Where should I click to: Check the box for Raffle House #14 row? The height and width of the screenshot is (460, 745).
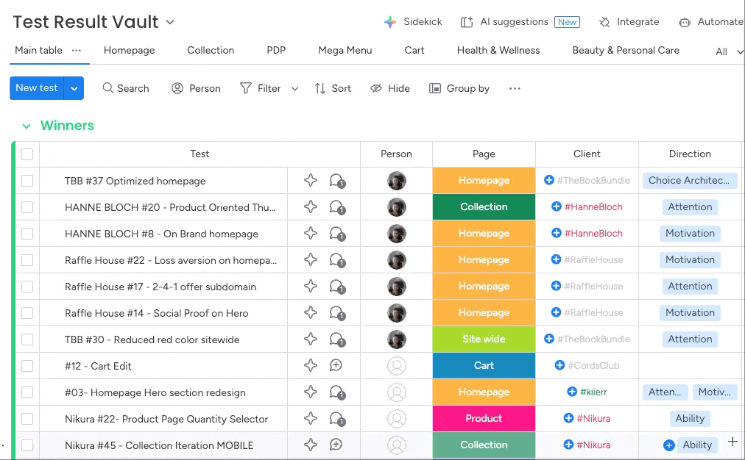click(27, 313)
